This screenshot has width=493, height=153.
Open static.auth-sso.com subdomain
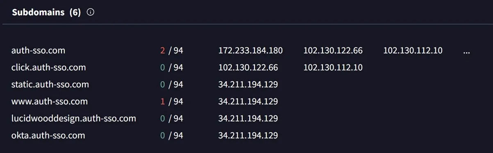[x=50, y=84]
